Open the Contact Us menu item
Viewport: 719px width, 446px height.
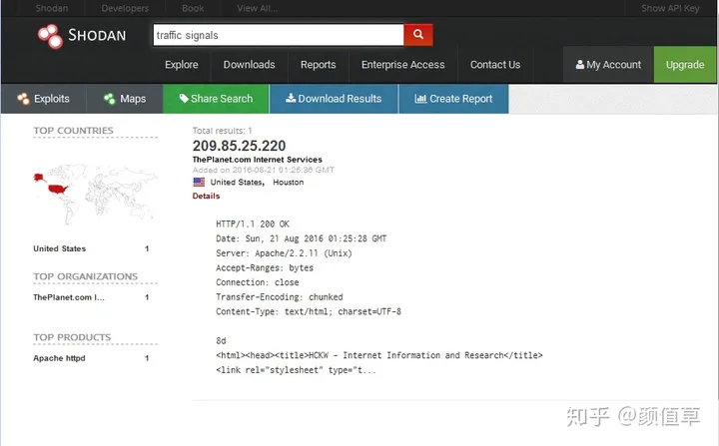point(495,65)
